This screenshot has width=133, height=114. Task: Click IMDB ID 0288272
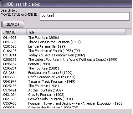click(x=10, y=60)
